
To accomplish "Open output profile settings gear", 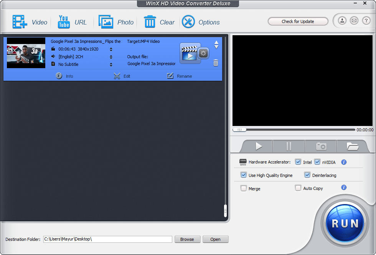I will pyautogui.click(x=203, y=53).
